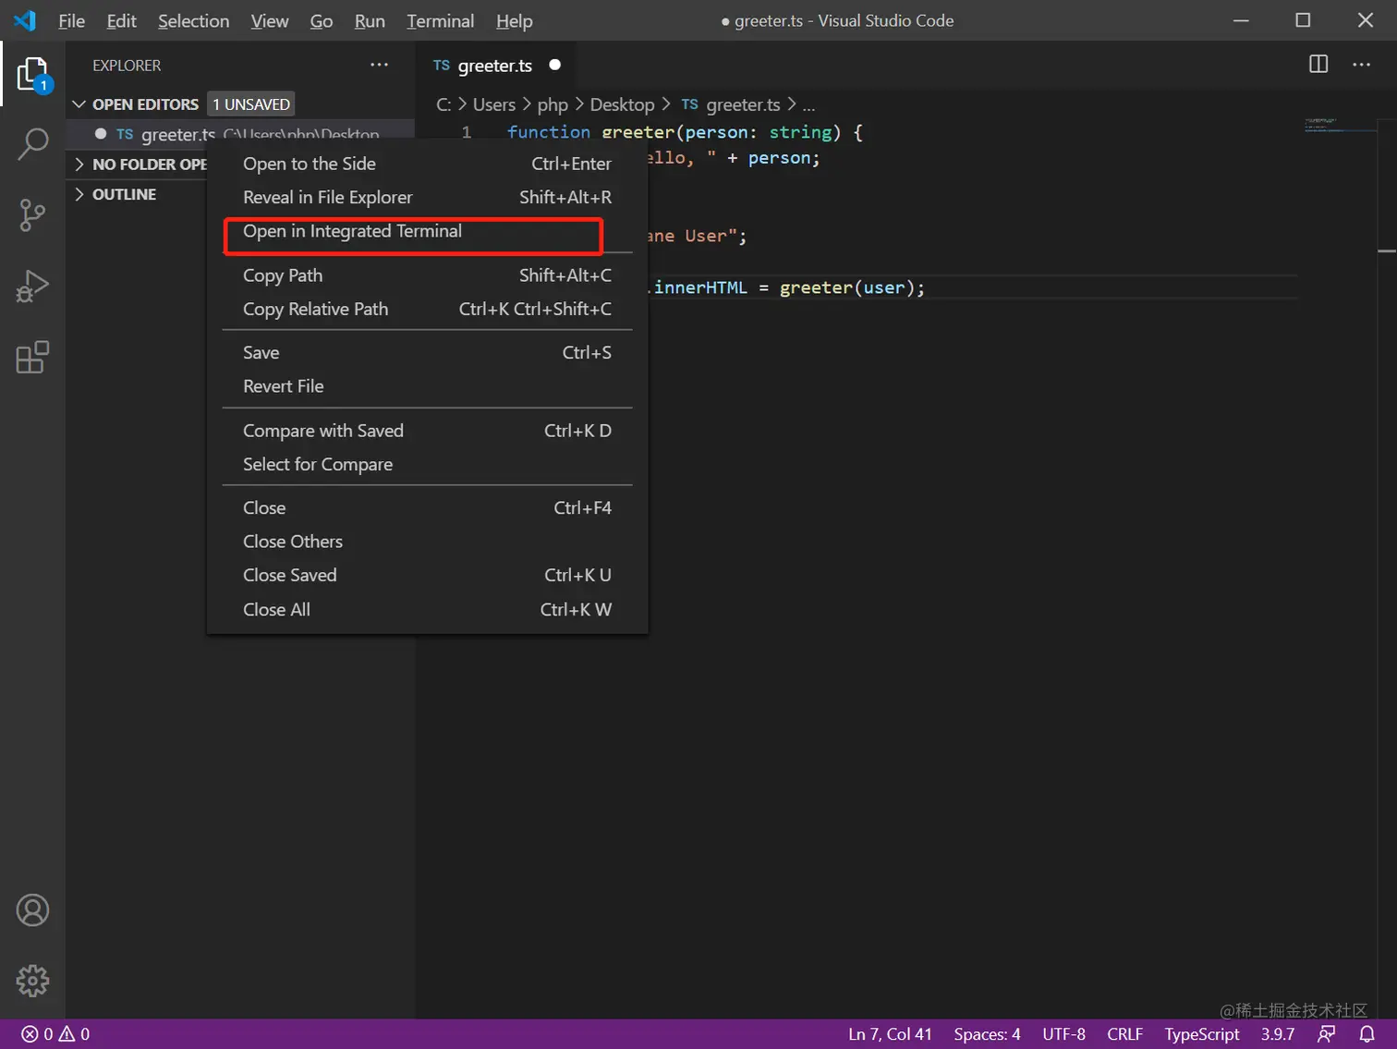Maximize the Visual Studio Code window
Viewport: 1397px width, 1049px height.
coord(1303,20)
